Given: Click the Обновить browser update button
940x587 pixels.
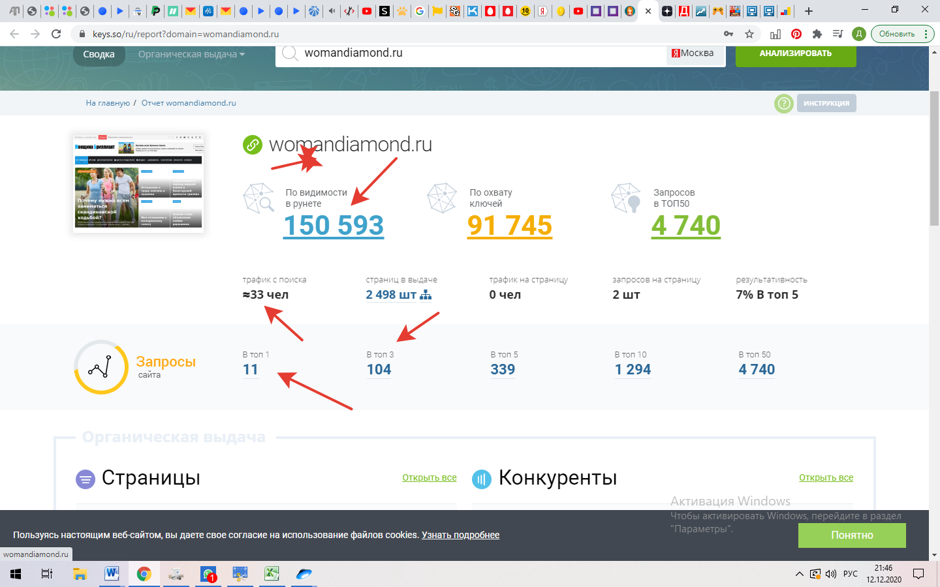Looking at the screenshot, I should [x=896, y=34].
